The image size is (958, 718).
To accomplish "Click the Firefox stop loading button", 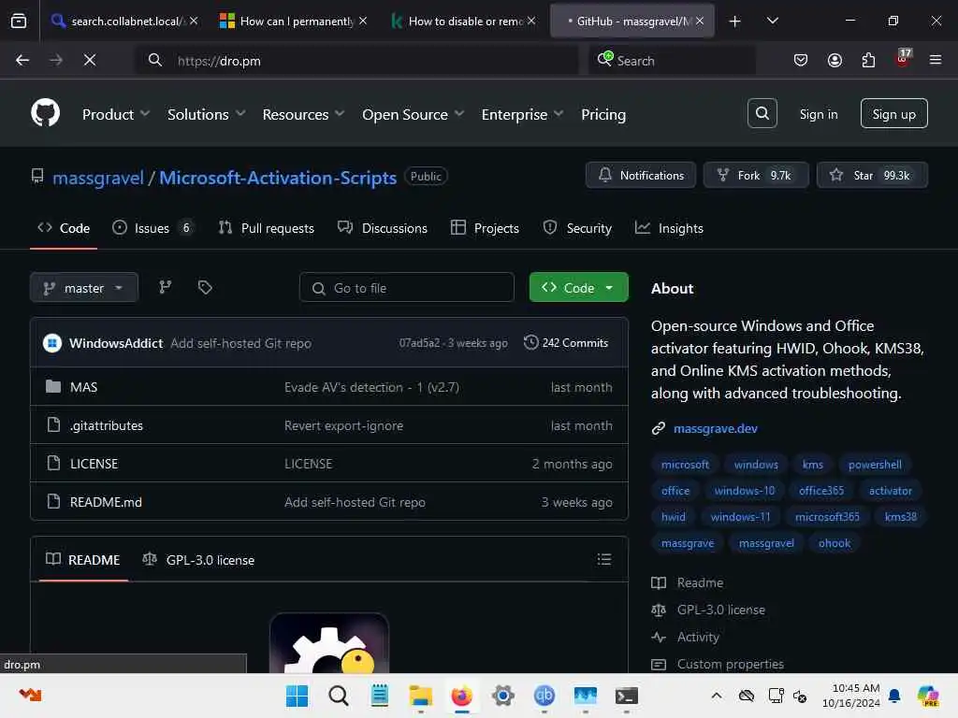I will tap(90, 60).
